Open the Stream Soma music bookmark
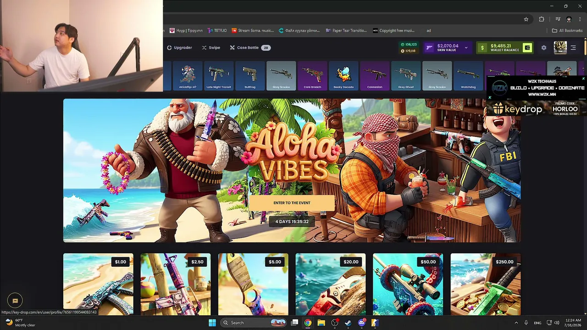The image size is (587, 330). (253, 31)
